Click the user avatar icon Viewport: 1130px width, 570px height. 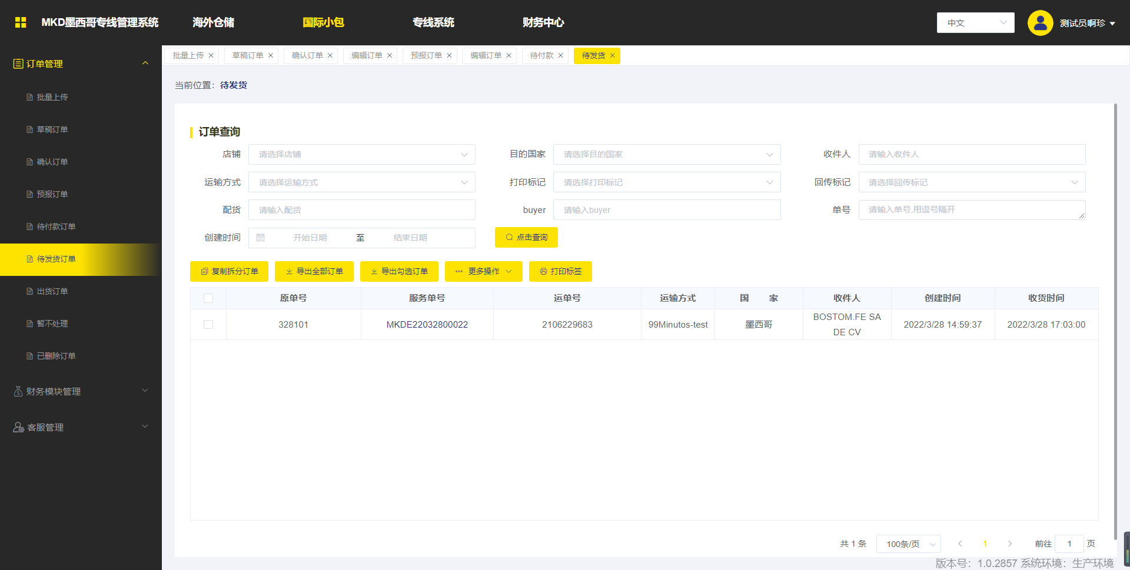pyautogui.click(x=1040, y=23)
